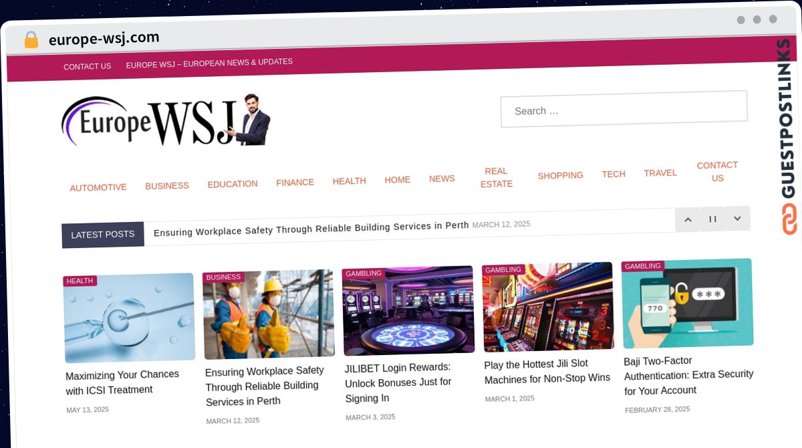The image size is (802, 448).
Task: Open ticker headline about Building Services in Perth
Action: point(311,229)
